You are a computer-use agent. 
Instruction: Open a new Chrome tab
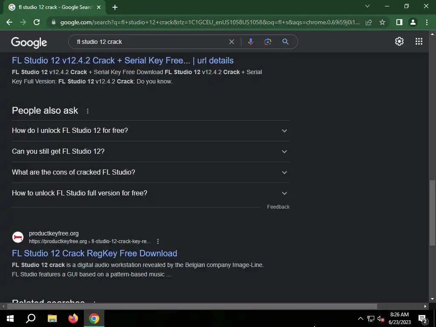coord(115,8)
